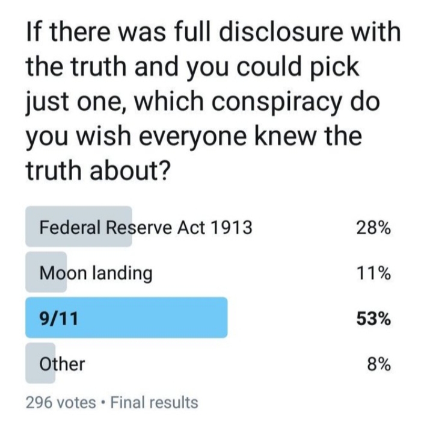Click the smallest gray bar behind Other
Screen dimensions: 433x442
[40, 363]
